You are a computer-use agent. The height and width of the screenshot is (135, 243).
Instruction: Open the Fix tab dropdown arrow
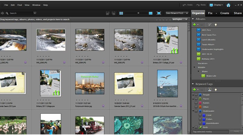click(216, 13)
